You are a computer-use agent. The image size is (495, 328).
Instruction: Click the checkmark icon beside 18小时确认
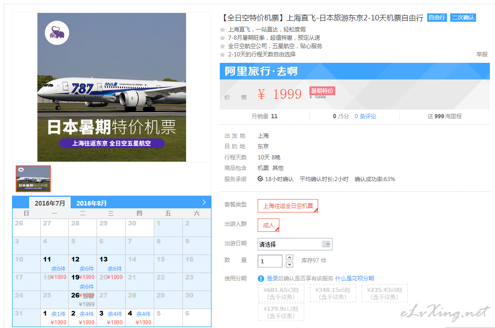(x=260, y=179)
